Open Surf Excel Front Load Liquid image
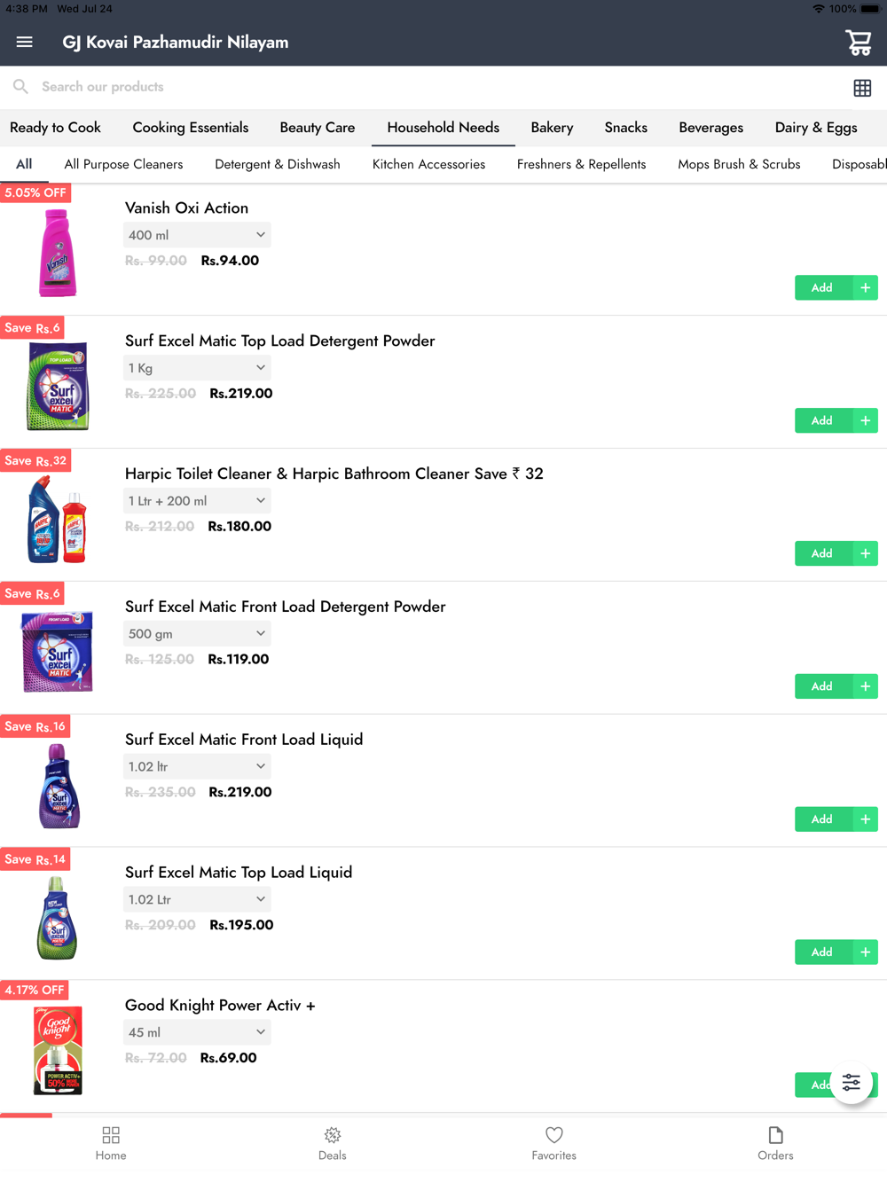Viewport: 887px width, 1183px height. coord(59,786)
